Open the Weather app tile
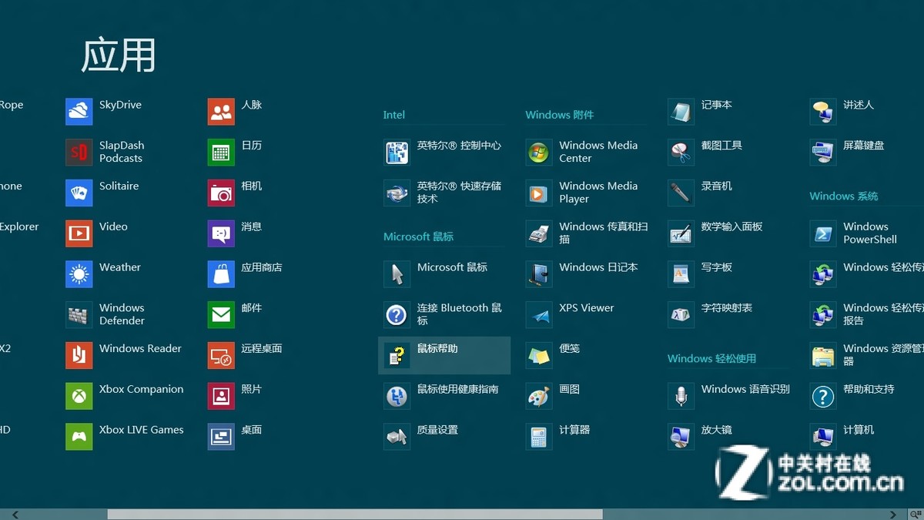This screenshot has height=520, width=924. [x=79, y=273]
